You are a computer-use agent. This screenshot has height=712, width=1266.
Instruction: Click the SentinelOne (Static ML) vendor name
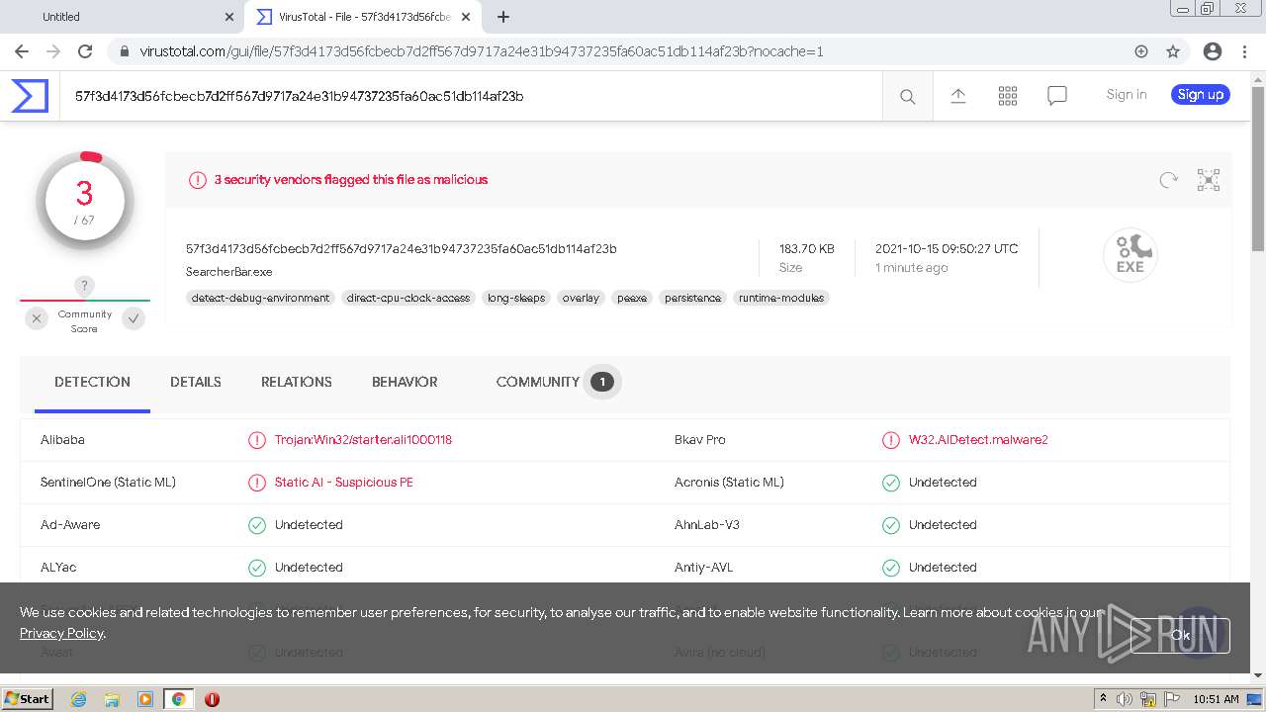[108, 483]
